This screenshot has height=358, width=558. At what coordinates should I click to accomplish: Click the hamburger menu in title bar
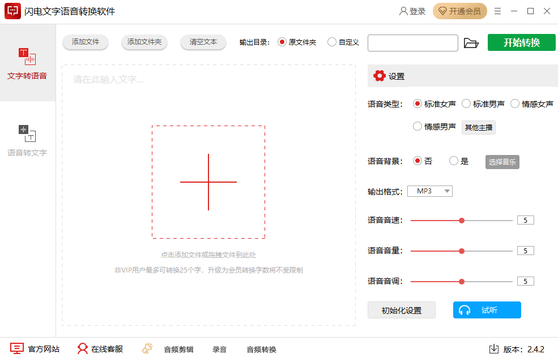497,10
